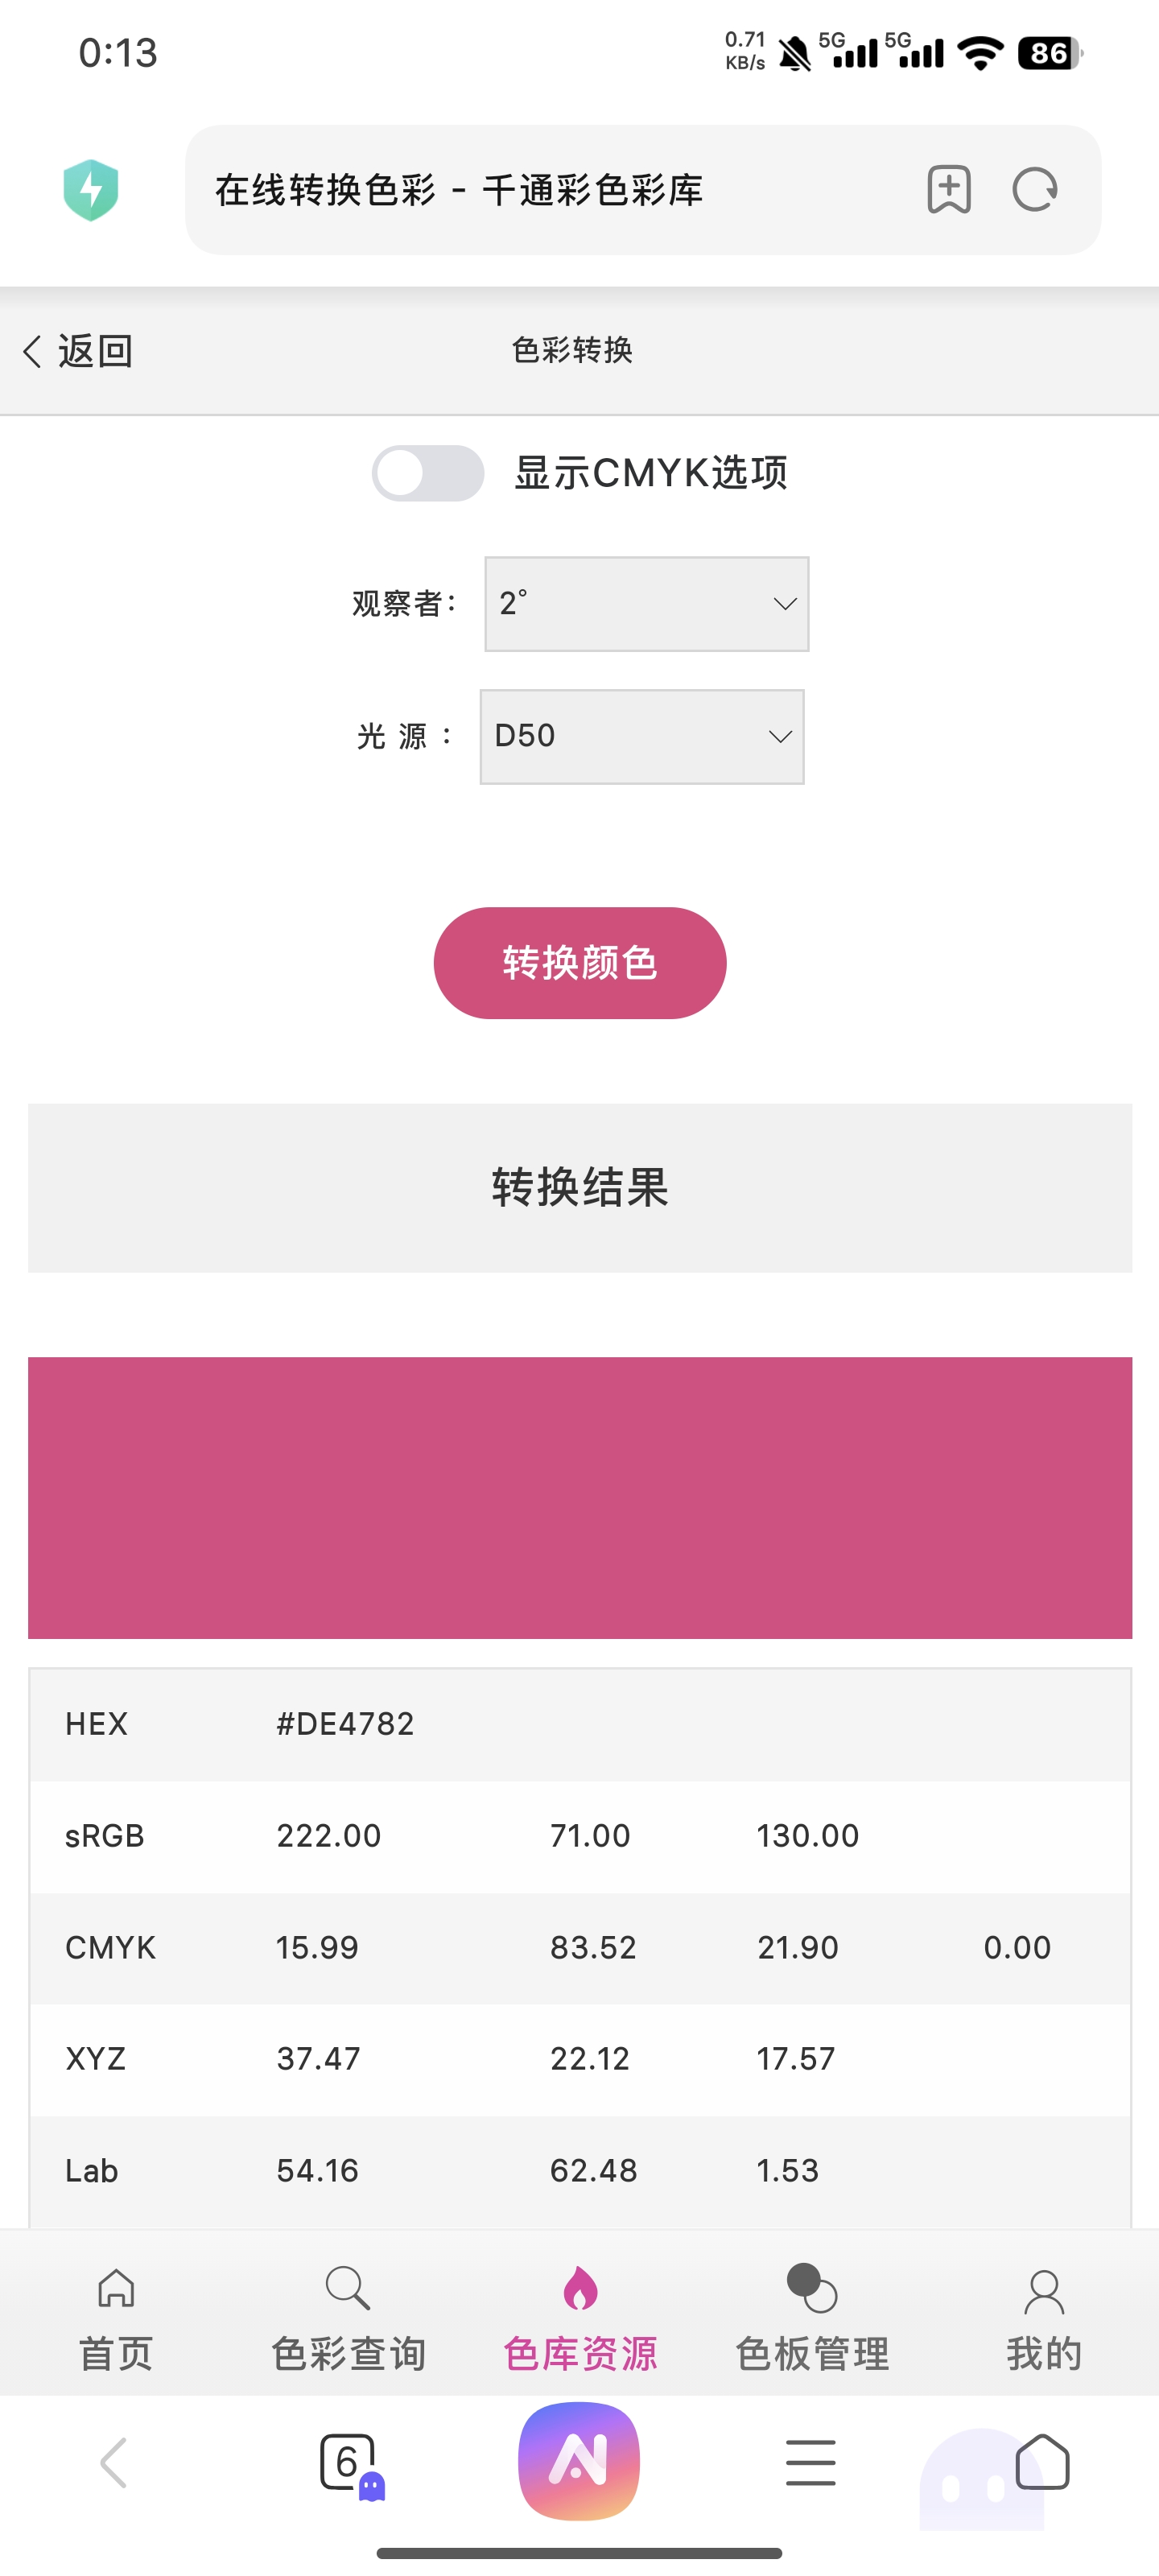This screenshot has height=2576, width=1159.
Task: Tap the 返回 back link
Action: point(78,351)
